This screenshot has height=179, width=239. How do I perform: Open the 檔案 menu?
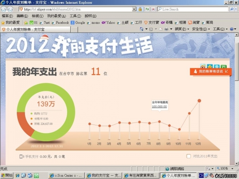7,16
